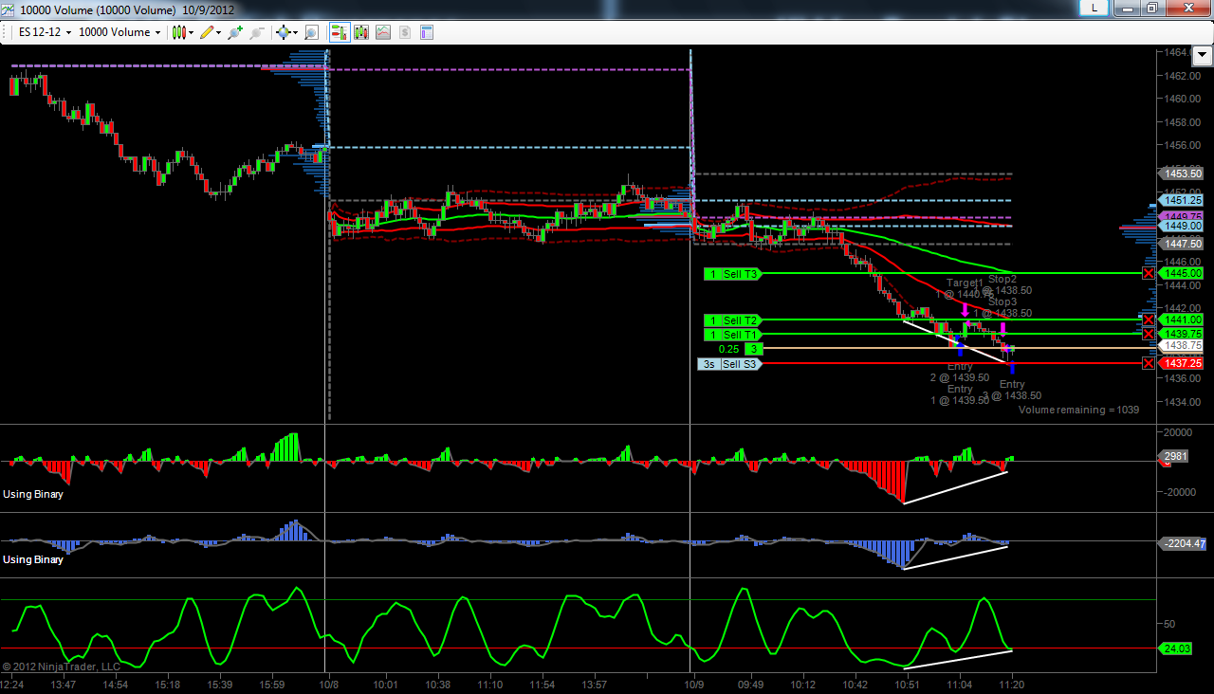Click the Target1 execution label
The width and height of the screenshot is (1214, 694).
(x=965, y=283)
